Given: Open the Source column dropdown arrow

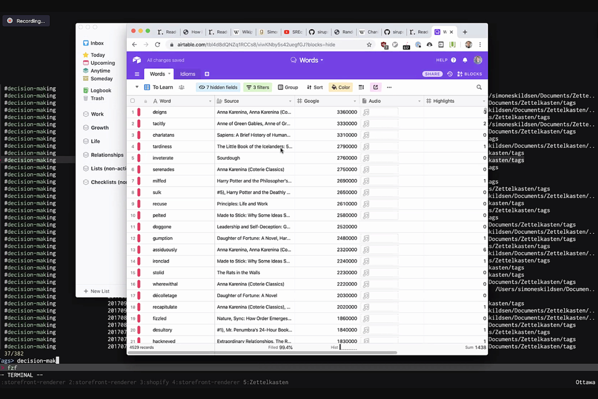Looking at the screenshot, I should pyautogui.click(x=290, y=101).
